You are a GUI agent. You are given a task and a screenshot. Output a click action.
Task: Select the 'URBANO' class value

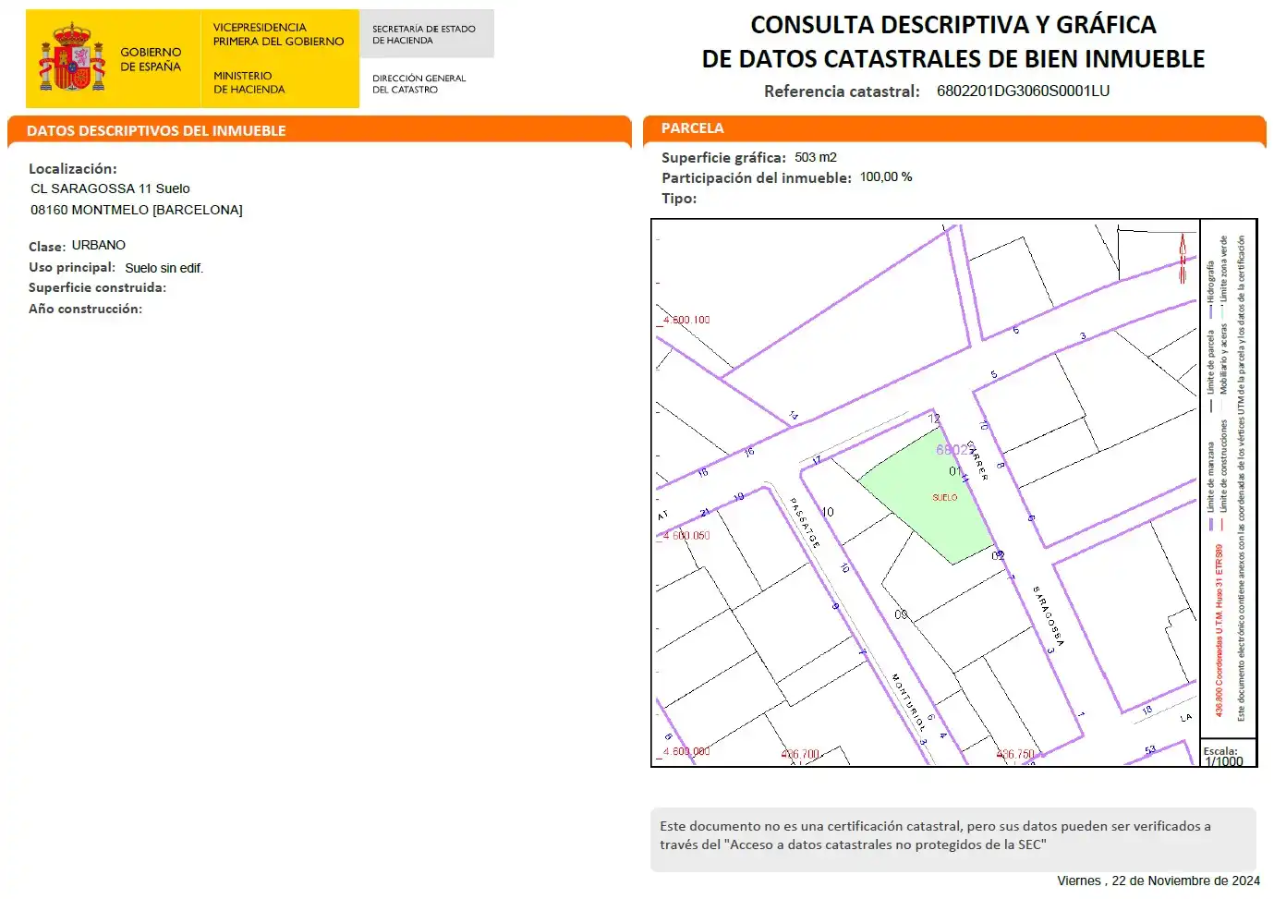(99, 245)
